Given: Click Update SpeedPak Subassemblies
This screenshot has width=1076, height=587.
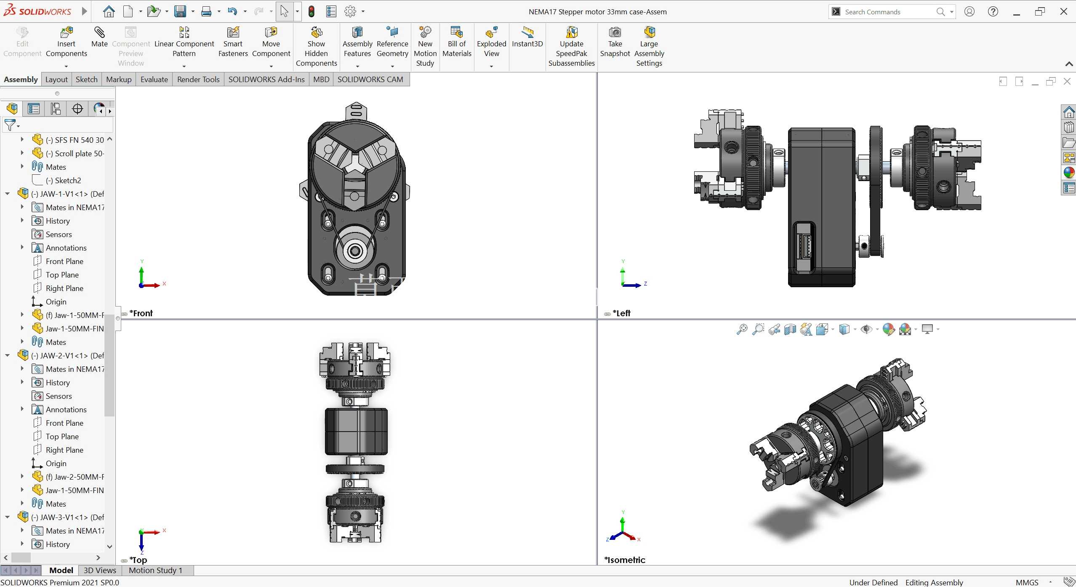Looking at the screenshot, I should [571, 47].
